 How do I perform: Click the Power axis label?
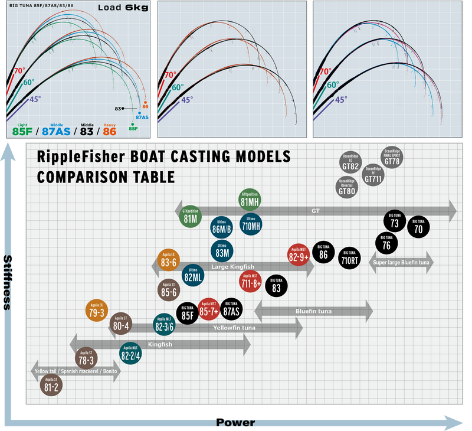[x=235, y=423]
